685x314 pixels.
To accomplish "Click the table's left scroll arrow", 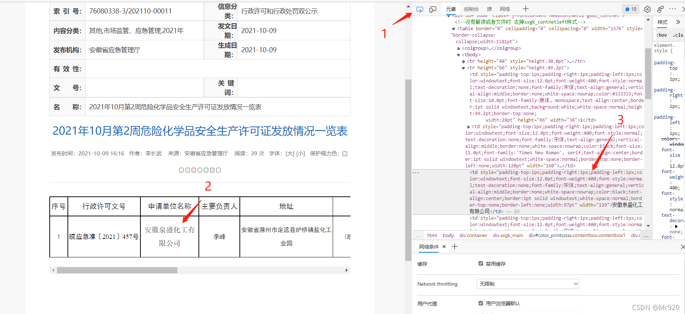I will [x=53, y=270].
